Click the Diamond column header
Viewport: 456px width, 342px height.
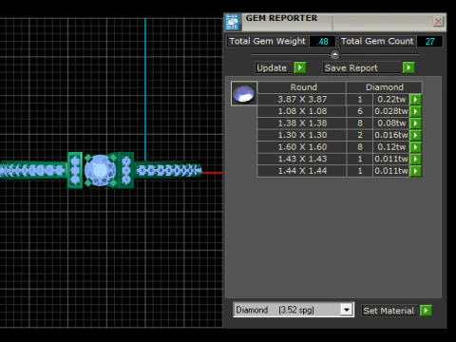(385, 87)
